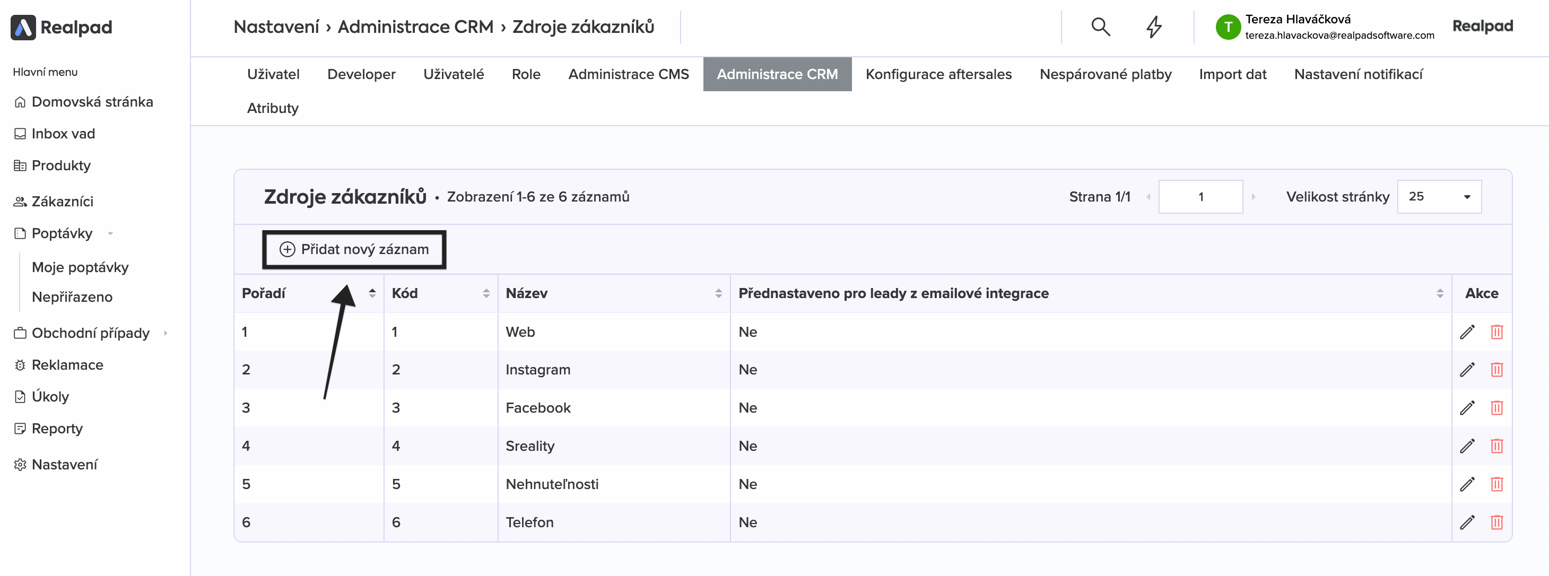Expand the Obchodní případy sidebar menu
Viewport: 1549px width, 576px height.
[x=166, y=333]
